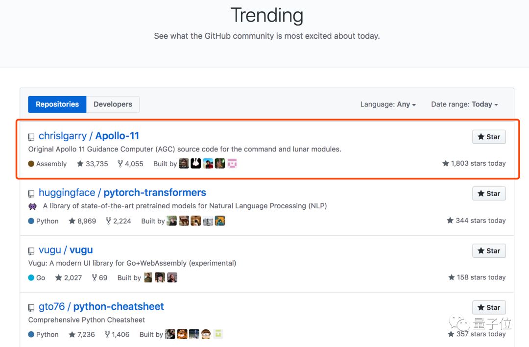
Task: Click the vugu forks count 69
Action: point(99,278)
